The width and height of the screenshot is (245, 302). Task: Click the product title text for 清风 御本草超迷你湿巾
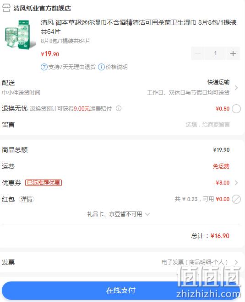coord(138,27)
